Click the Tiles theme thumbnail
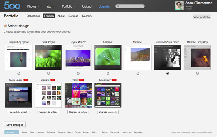 (x=78, y=95)
